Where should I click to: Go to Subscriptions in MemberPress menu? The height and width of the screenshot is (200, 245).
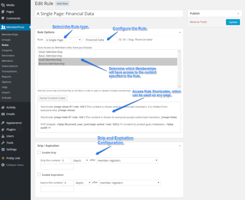click(10, 66)
